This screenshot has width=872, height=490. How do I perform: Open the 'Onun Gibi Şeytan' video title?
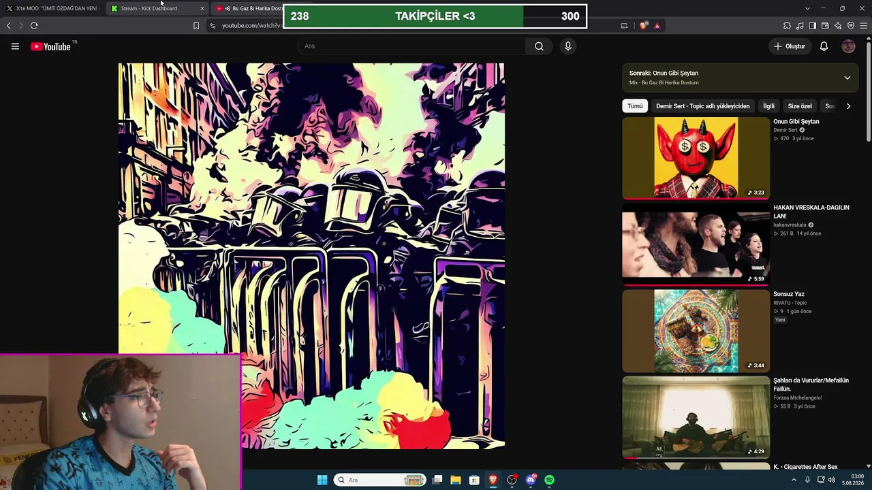pos(796,121)
